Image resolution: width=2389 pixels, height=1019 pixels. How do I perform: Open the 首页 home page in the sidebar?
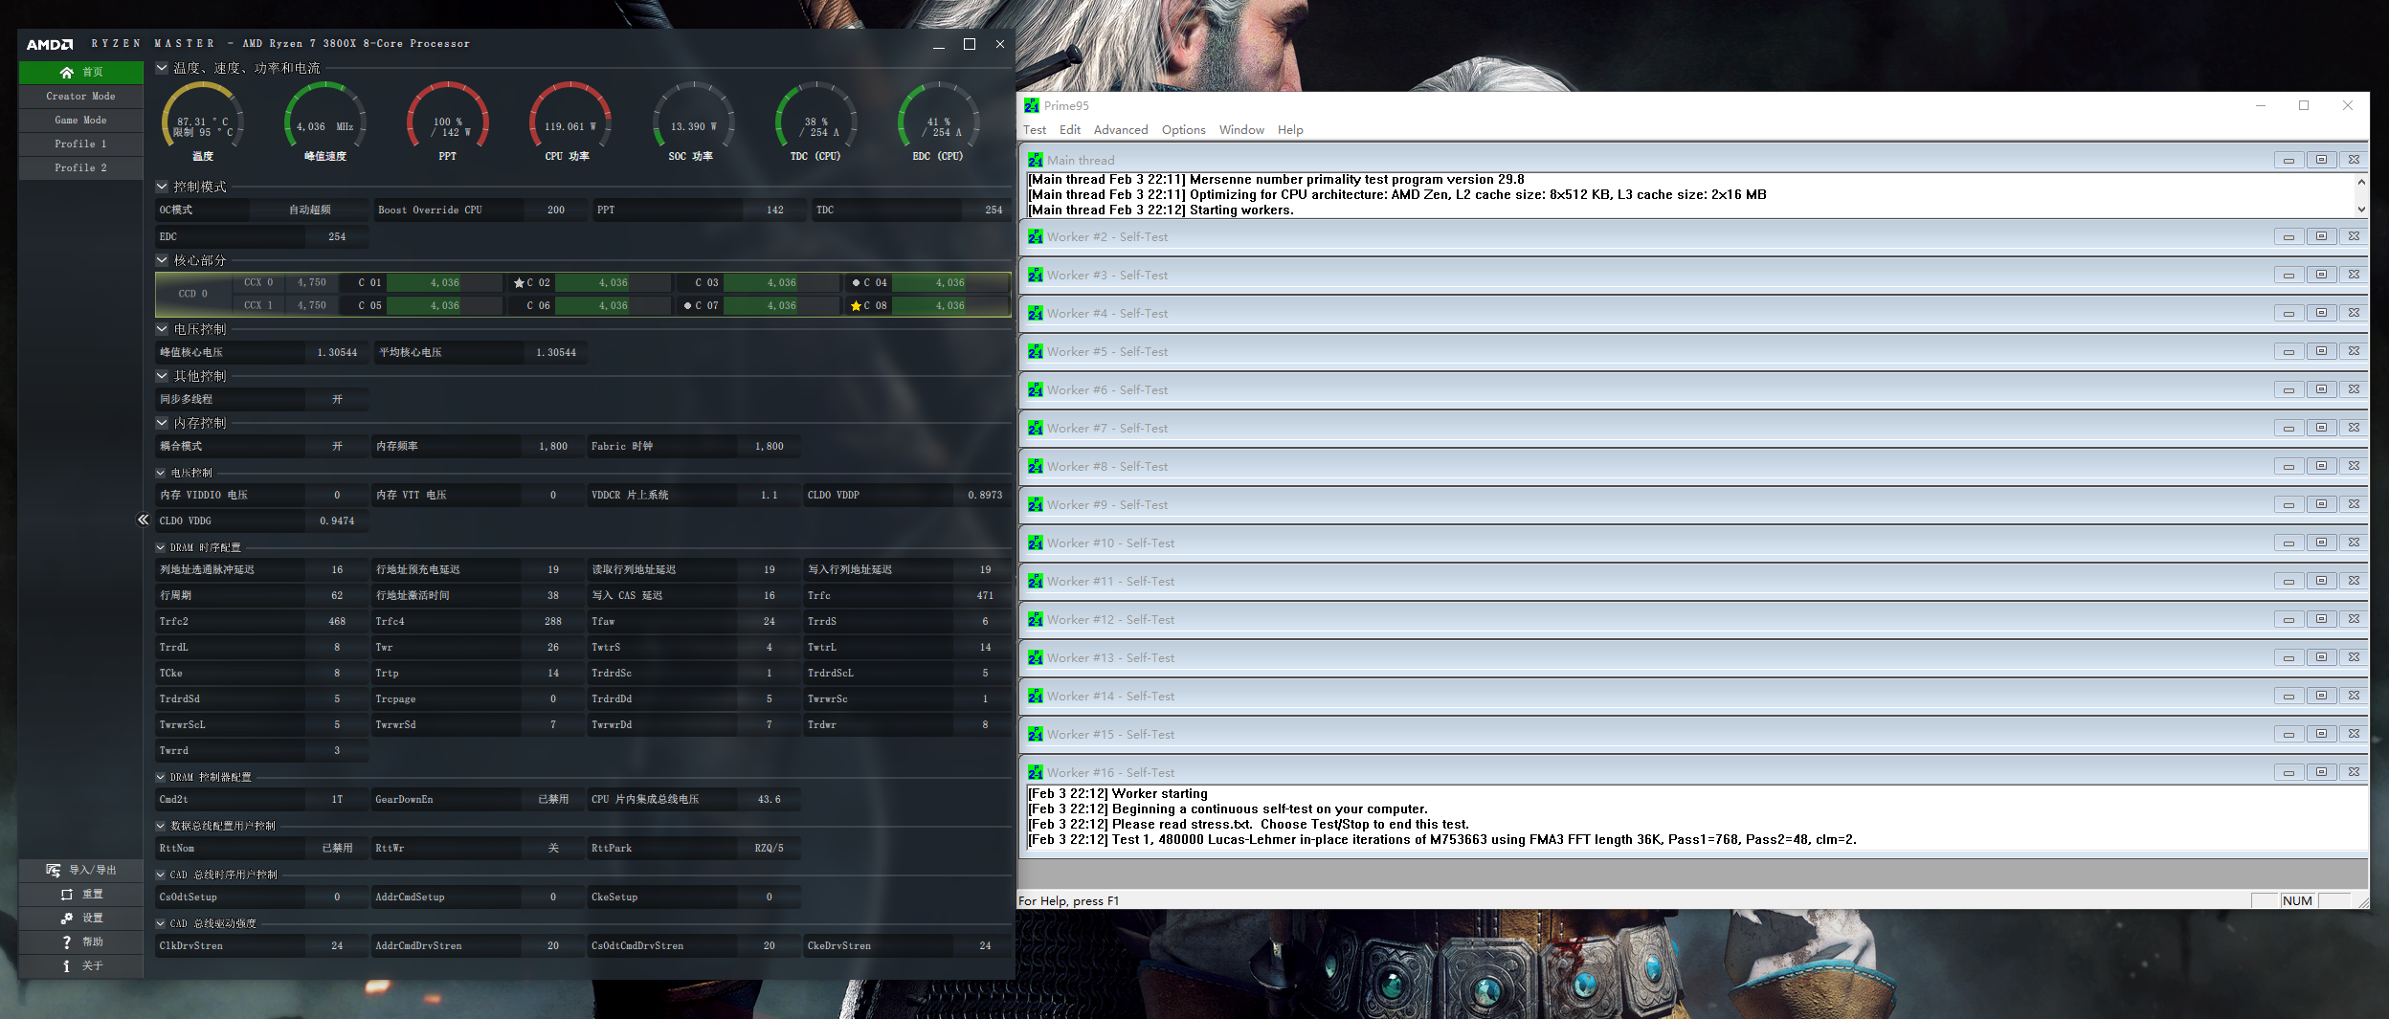(x=80, y=72)
